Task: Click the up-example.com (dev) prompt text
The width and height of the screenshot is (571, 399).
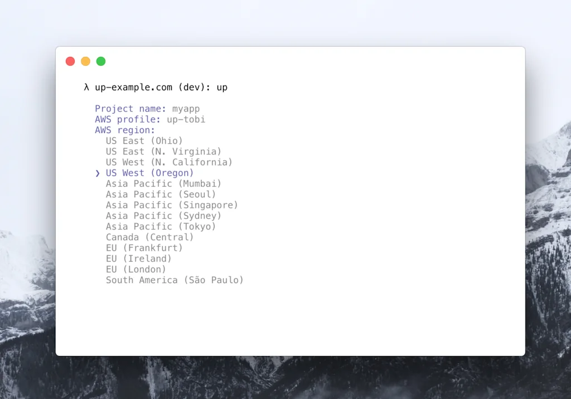Action: point(147,87)
